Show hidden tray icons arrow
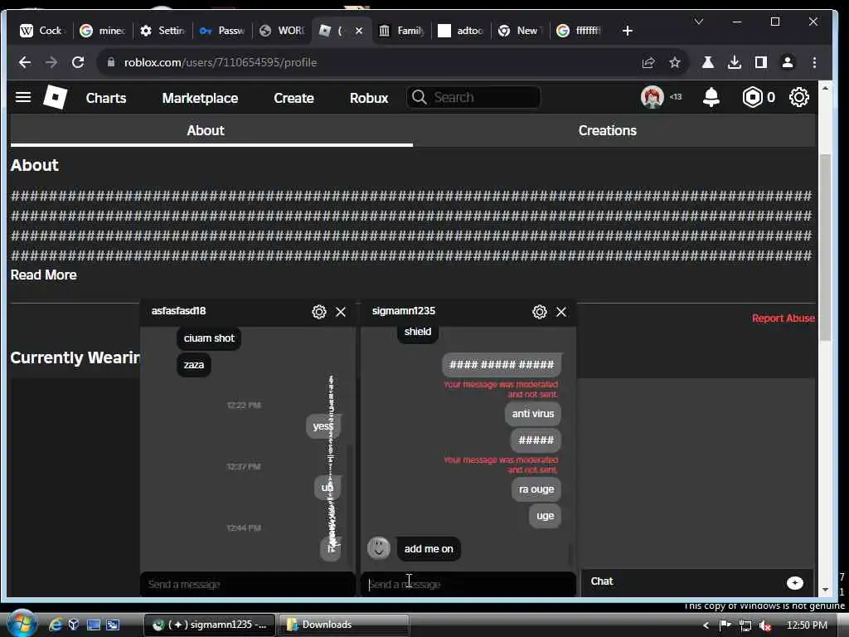Image resolution: width=849 pixels, height=637 pixels. click(x=706, y=625)
